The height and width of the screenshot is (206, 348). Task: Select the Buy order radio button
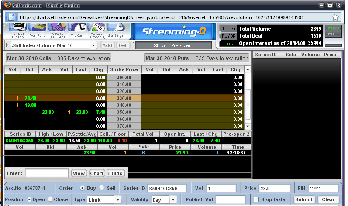coord(83,188)
